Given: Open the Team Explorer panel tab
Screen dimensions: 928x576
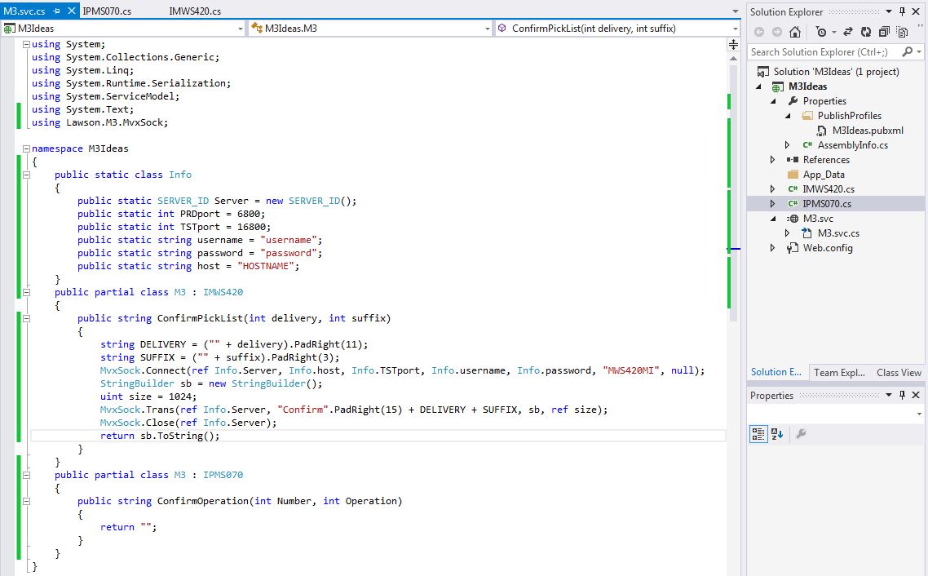Looking at the screenshot, I should coord(839,372).
